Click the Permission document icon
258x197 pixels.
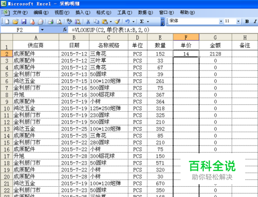click(x=32, y=22)
